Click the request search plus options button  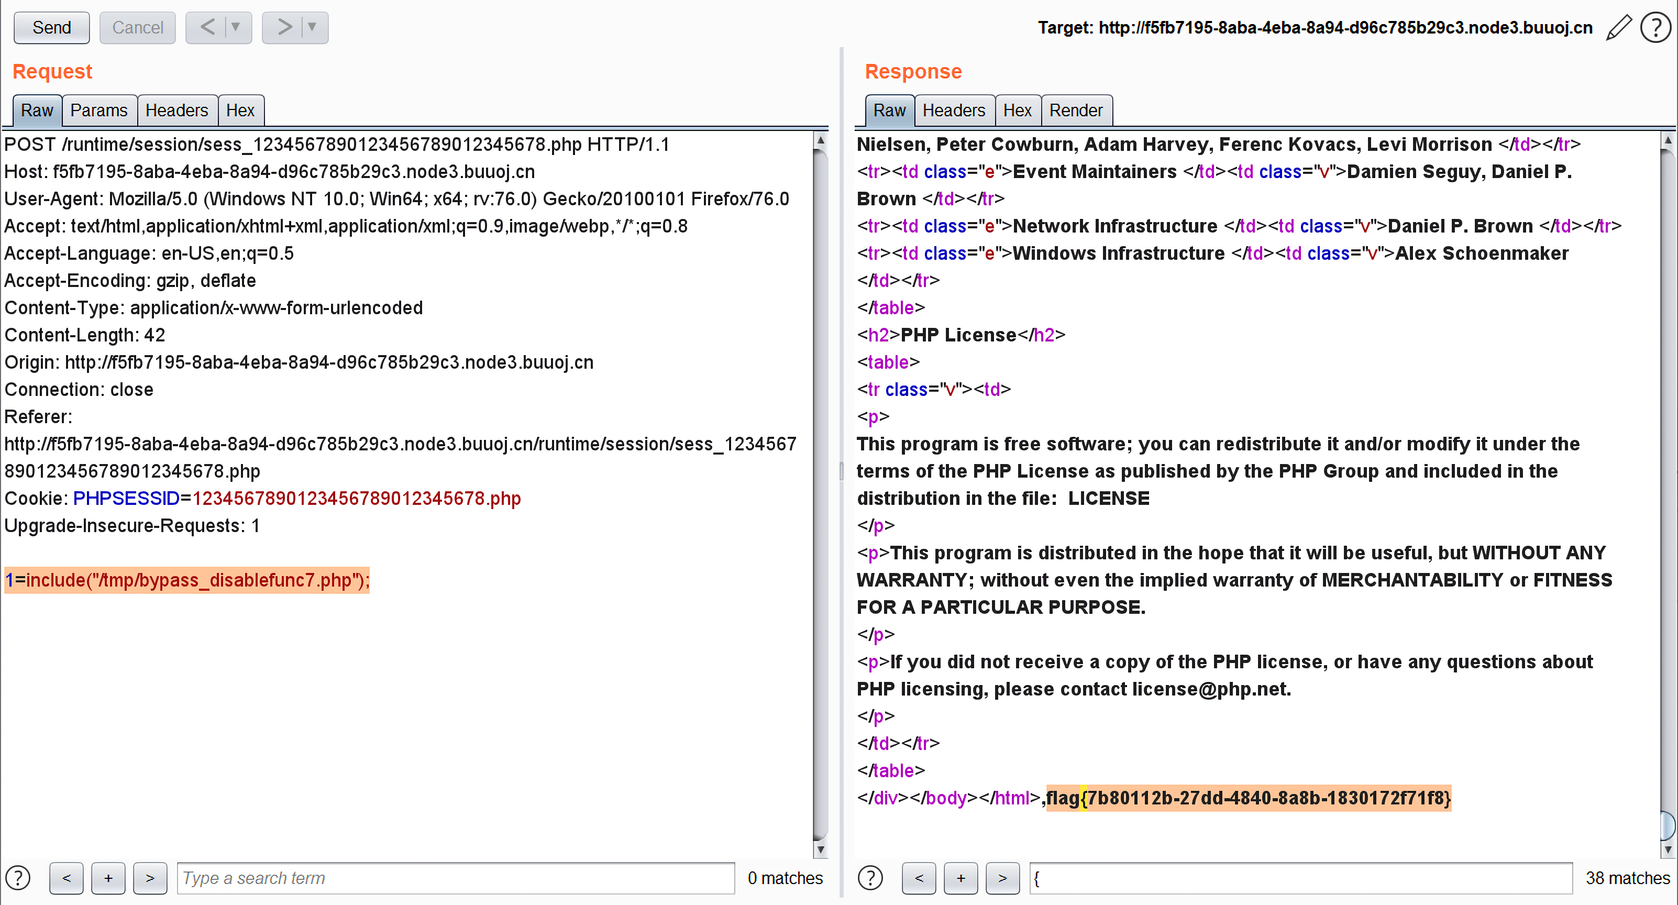(108, 878)
